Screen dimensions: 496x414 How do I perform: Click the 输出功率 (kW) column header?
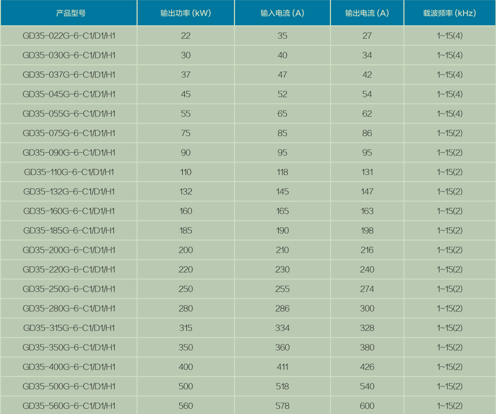tap(185, 13)
